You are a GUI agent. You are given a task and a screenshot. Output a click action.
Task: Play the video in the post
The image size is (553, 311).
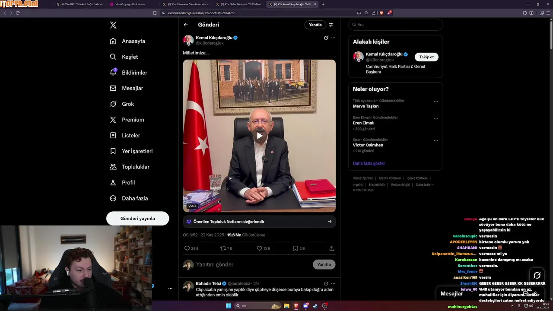[x=259, y=136]
